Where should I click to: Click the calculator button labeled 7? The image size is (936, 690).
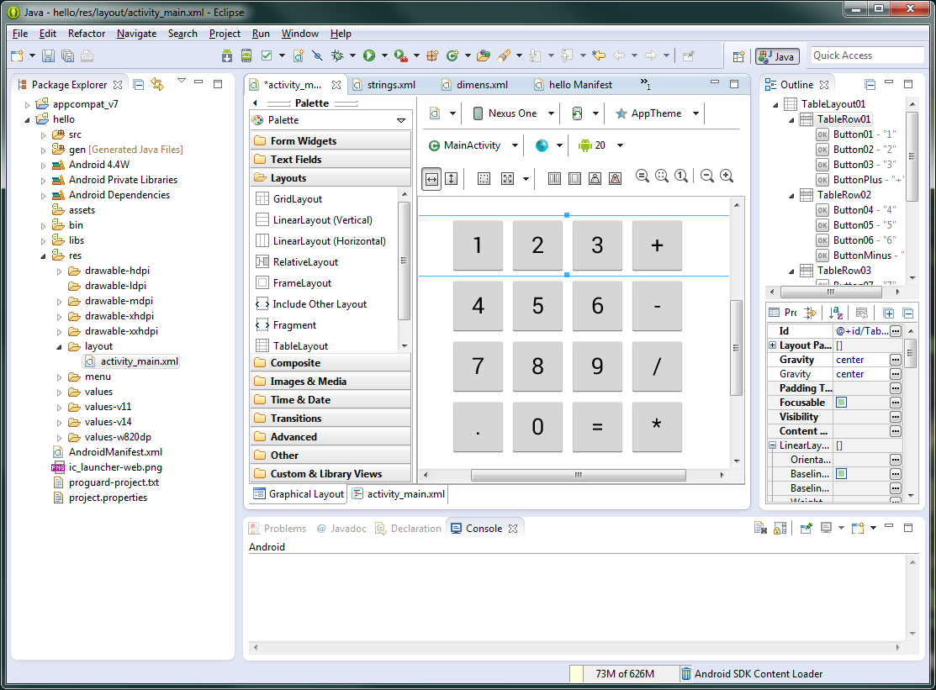478,366
